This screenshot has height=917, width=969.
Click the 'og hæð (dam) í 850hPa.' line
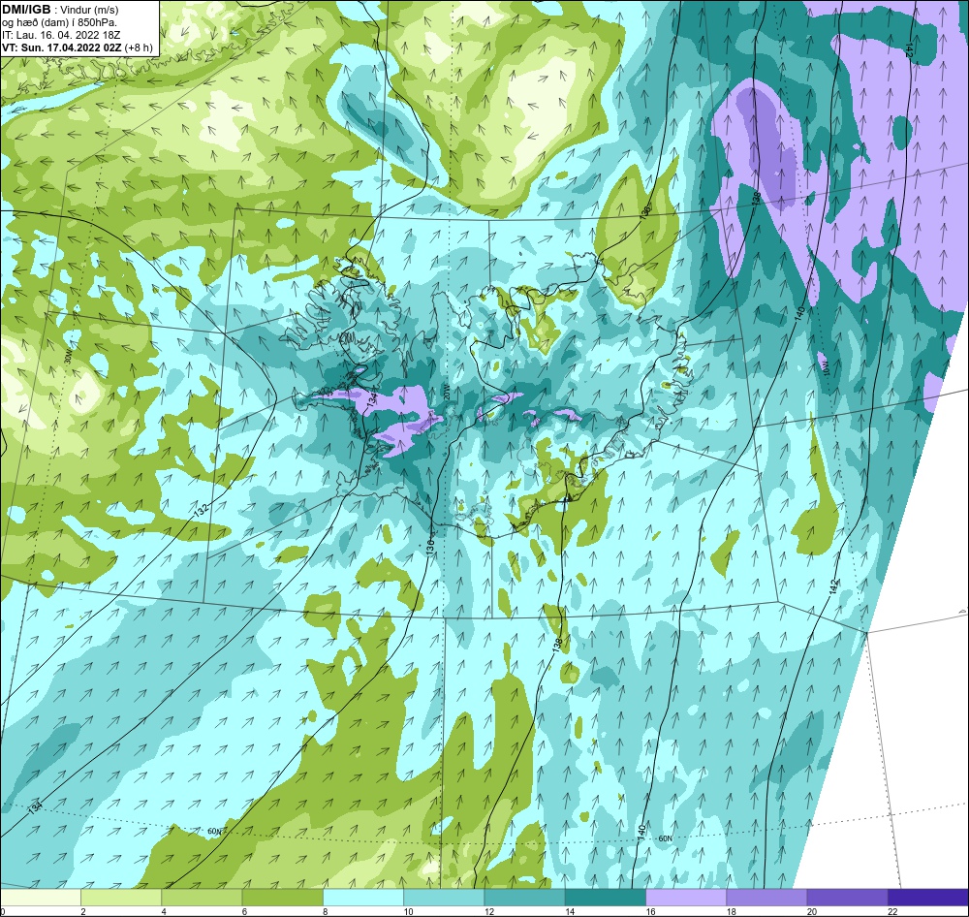pos(60,22)
